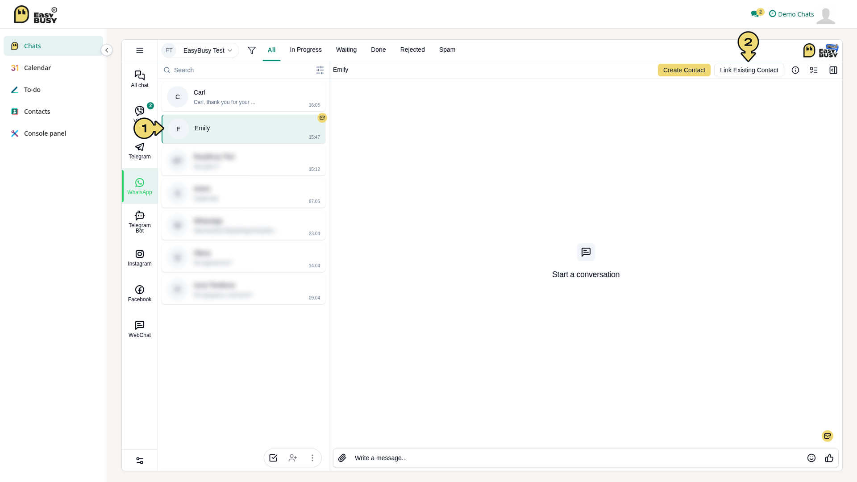Switch to the Telegram channel
The image size is (857, 482).
[139, 150]
